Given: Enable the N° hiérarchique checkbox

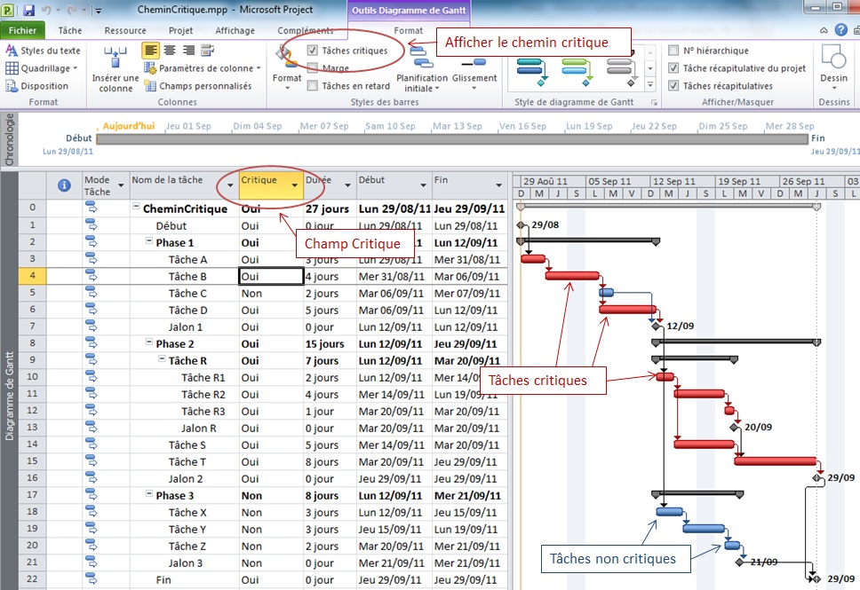Looking at the screenshot, I should click(x=673, y=51).
